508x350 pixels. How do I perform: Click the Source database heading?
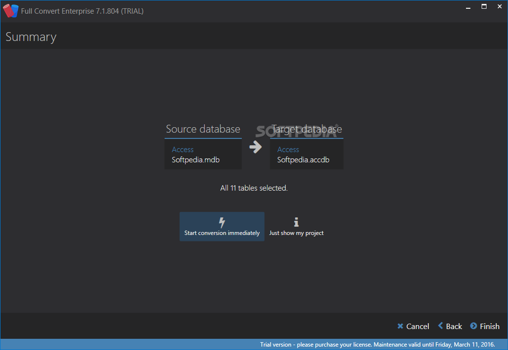203,129
